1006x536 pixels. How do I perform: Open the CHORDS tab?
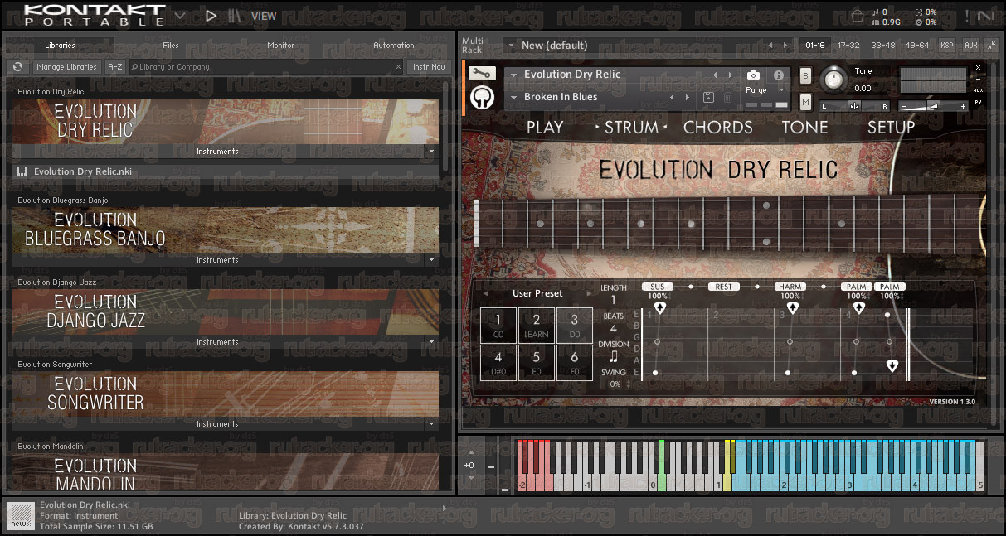pyautogui.click(x=718, y=127)
